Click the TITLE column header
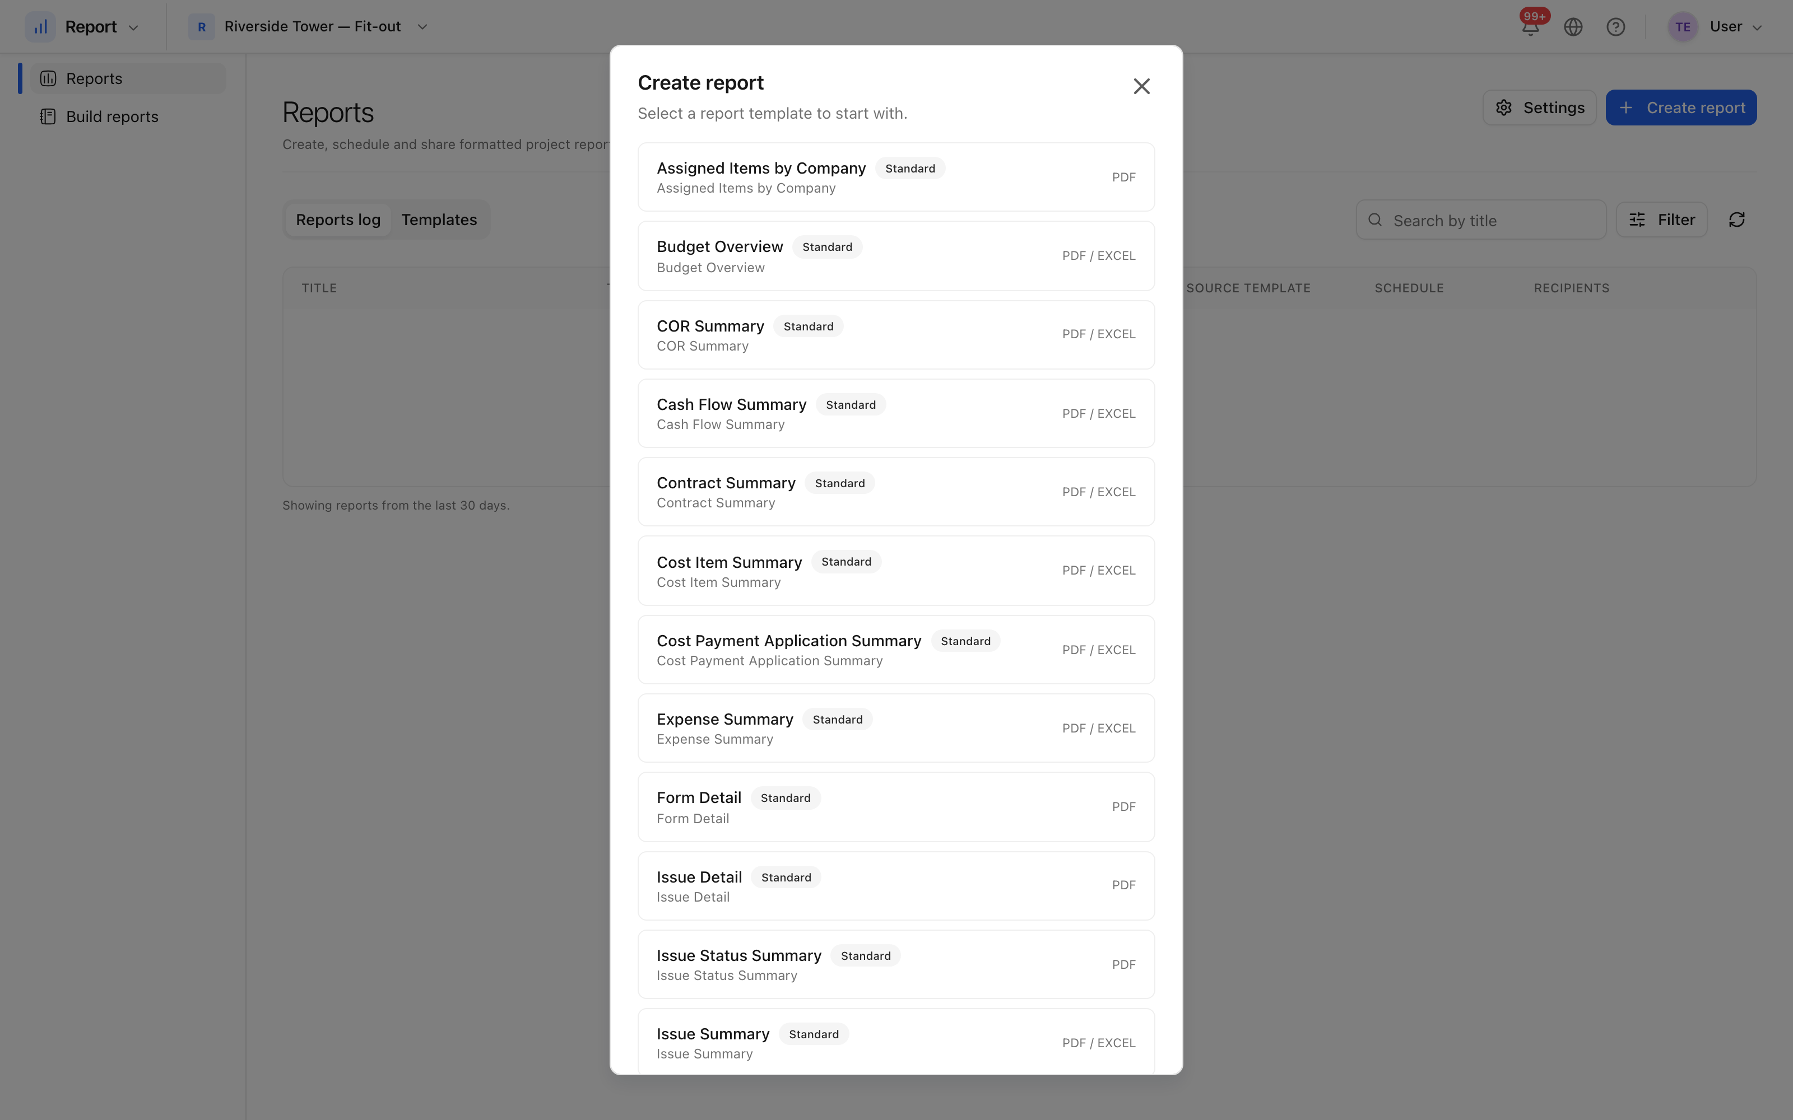Image resolution: width=1793 pixels, height=1120 pixels. tap(319, 288)
